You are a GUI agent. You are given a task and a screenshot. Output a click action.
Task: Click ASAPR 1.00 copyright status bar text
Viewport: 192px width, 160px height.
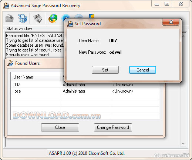point(87,153)
